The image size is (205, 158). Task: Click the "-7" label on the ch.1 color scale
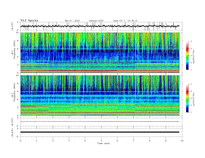click(191, 70)
